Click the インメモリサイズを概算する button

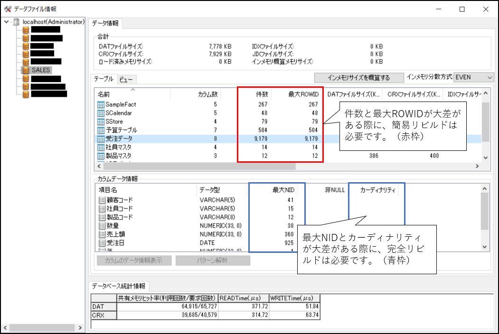pyautogui.click(x=358, y=78)
